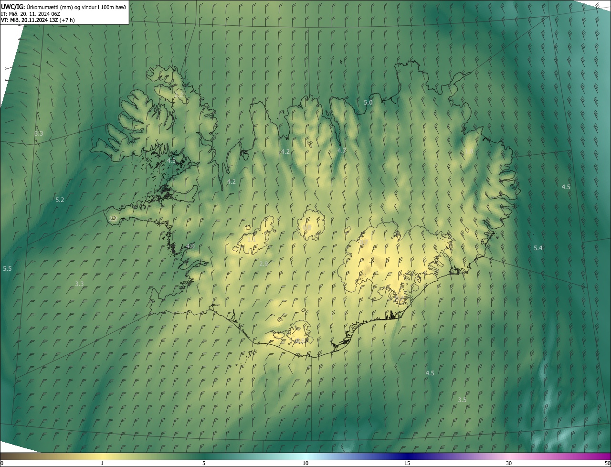Screen dimensions: 611x467
Task: Click the 5.0 value label on the map
Action: click(368, 102)
